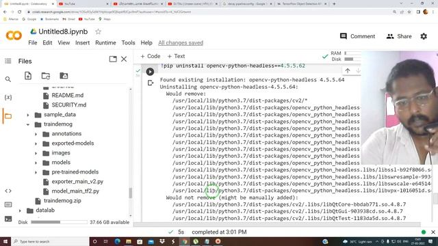Open the Insert menu
438x246 pixels.
pyautogui.click(x=82, y=43)
